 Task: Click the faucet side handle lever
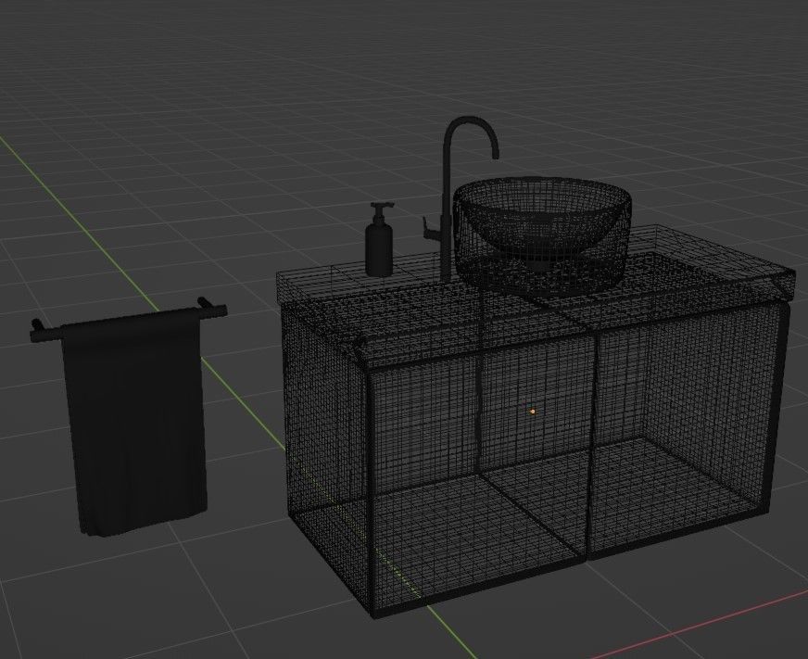click(x=432, y=230)
